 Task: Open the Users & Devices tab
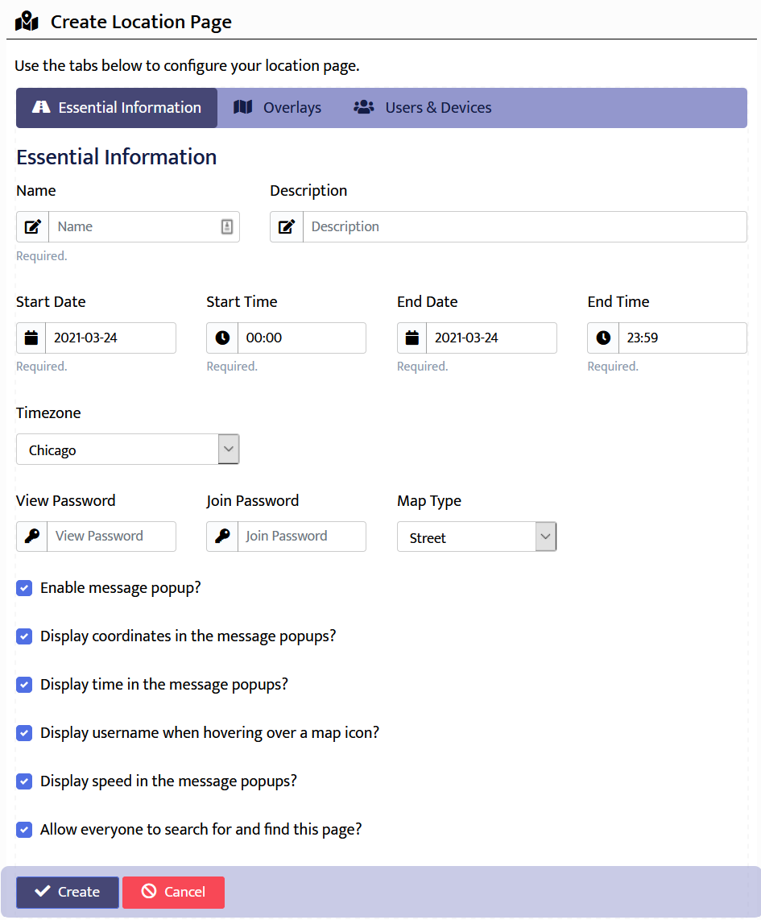(x=423, y=108)
